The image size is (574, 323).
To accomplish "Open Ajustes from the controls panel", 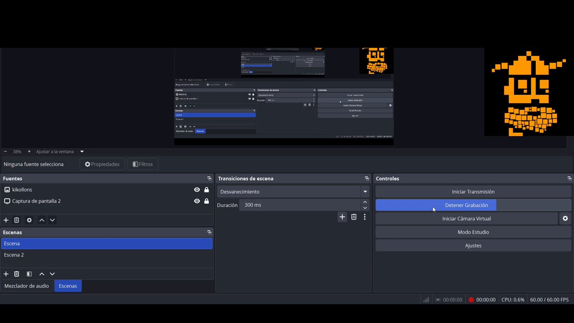I will [473, 245].
